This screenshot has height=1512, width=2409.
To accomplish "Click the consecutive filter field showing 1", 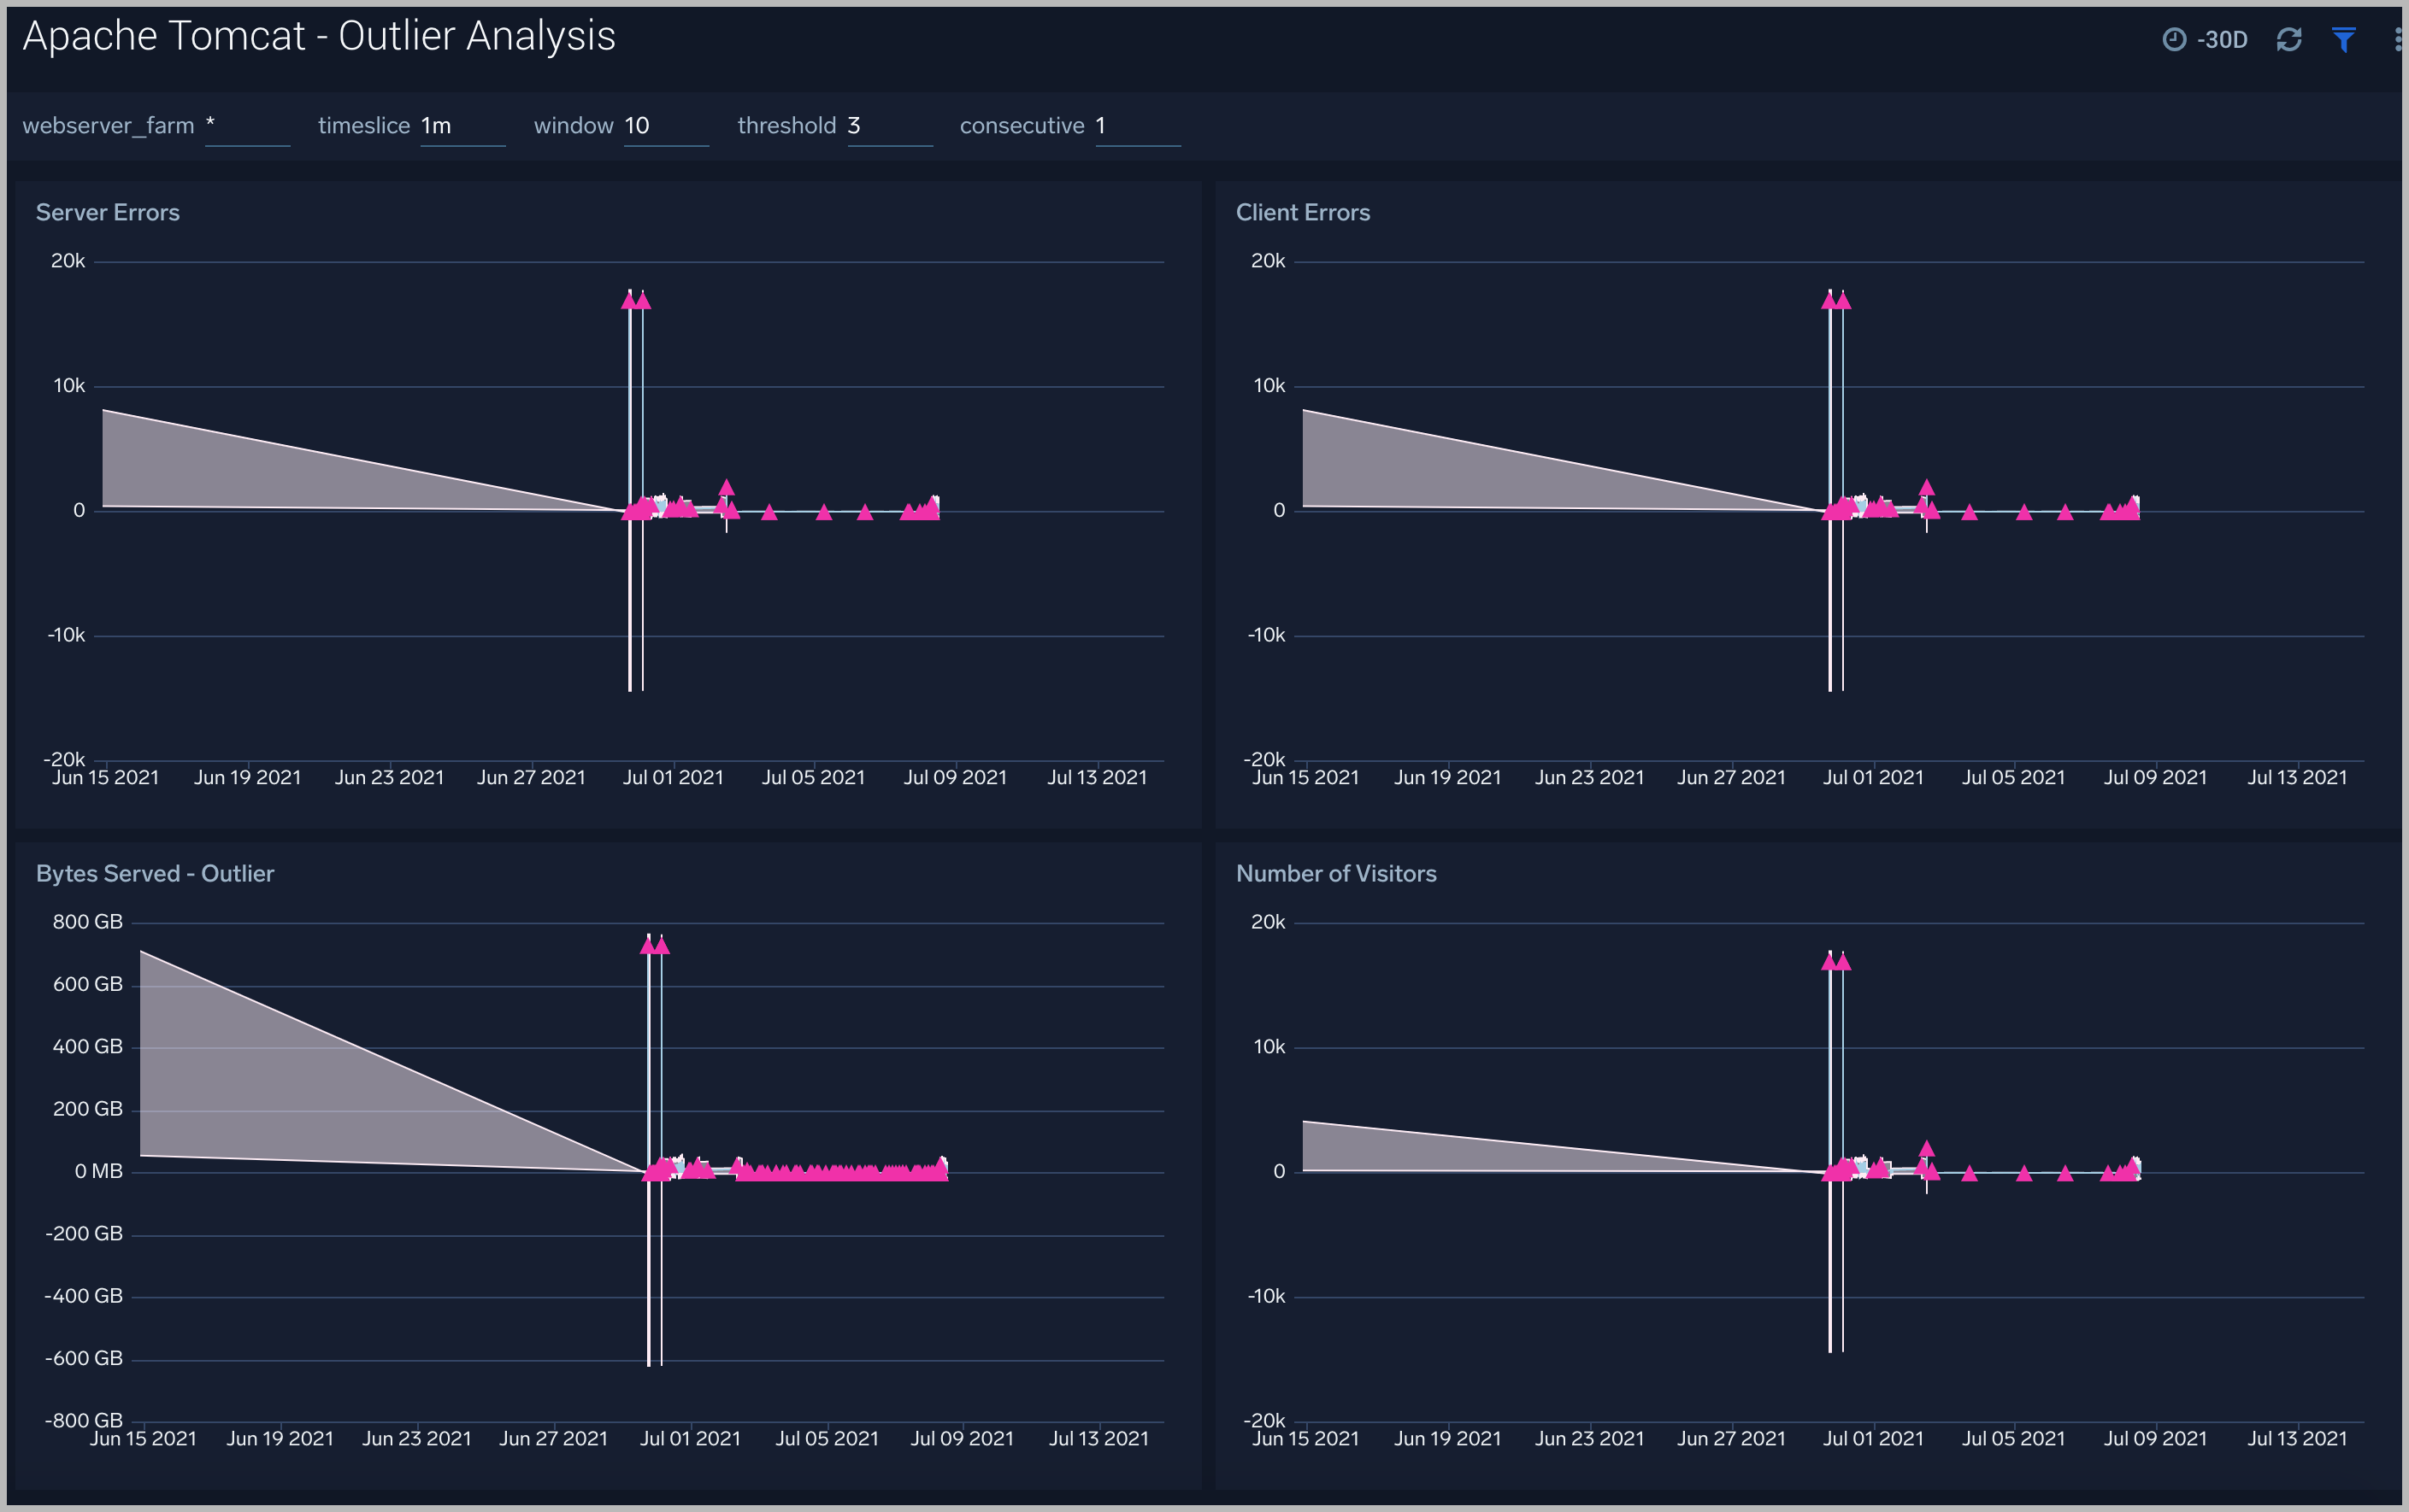I will pos(1138,127).
